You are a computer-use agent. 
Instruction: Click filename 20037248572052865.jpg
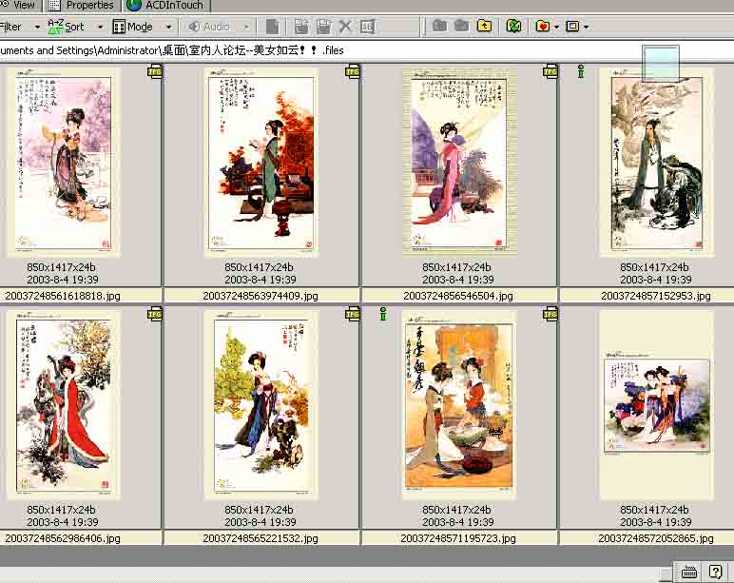coord(656,538)
